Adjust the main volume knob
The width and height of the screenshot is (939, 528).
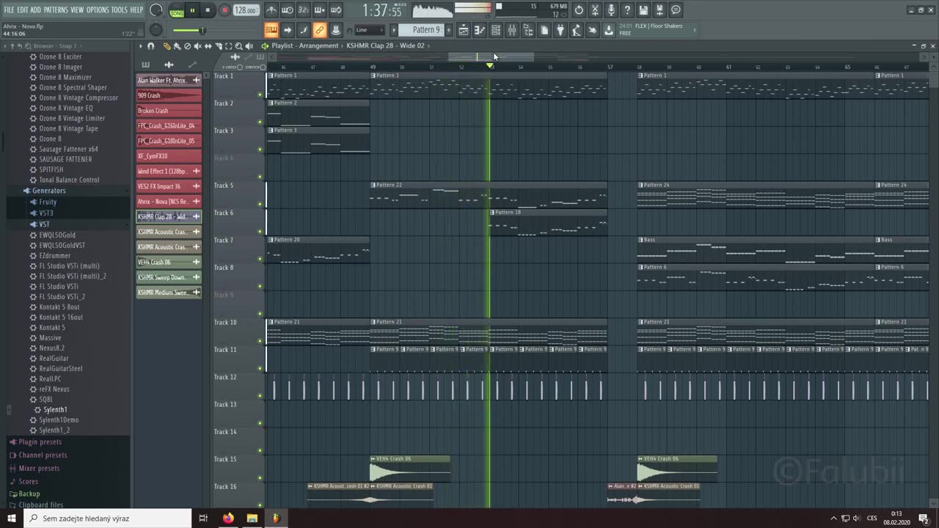(x=156, y=10)
